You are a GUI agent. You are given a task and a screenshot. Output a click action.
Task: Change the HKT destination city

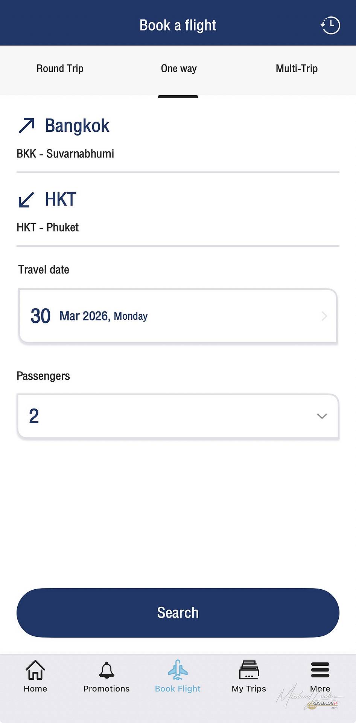tap(61, 200)
